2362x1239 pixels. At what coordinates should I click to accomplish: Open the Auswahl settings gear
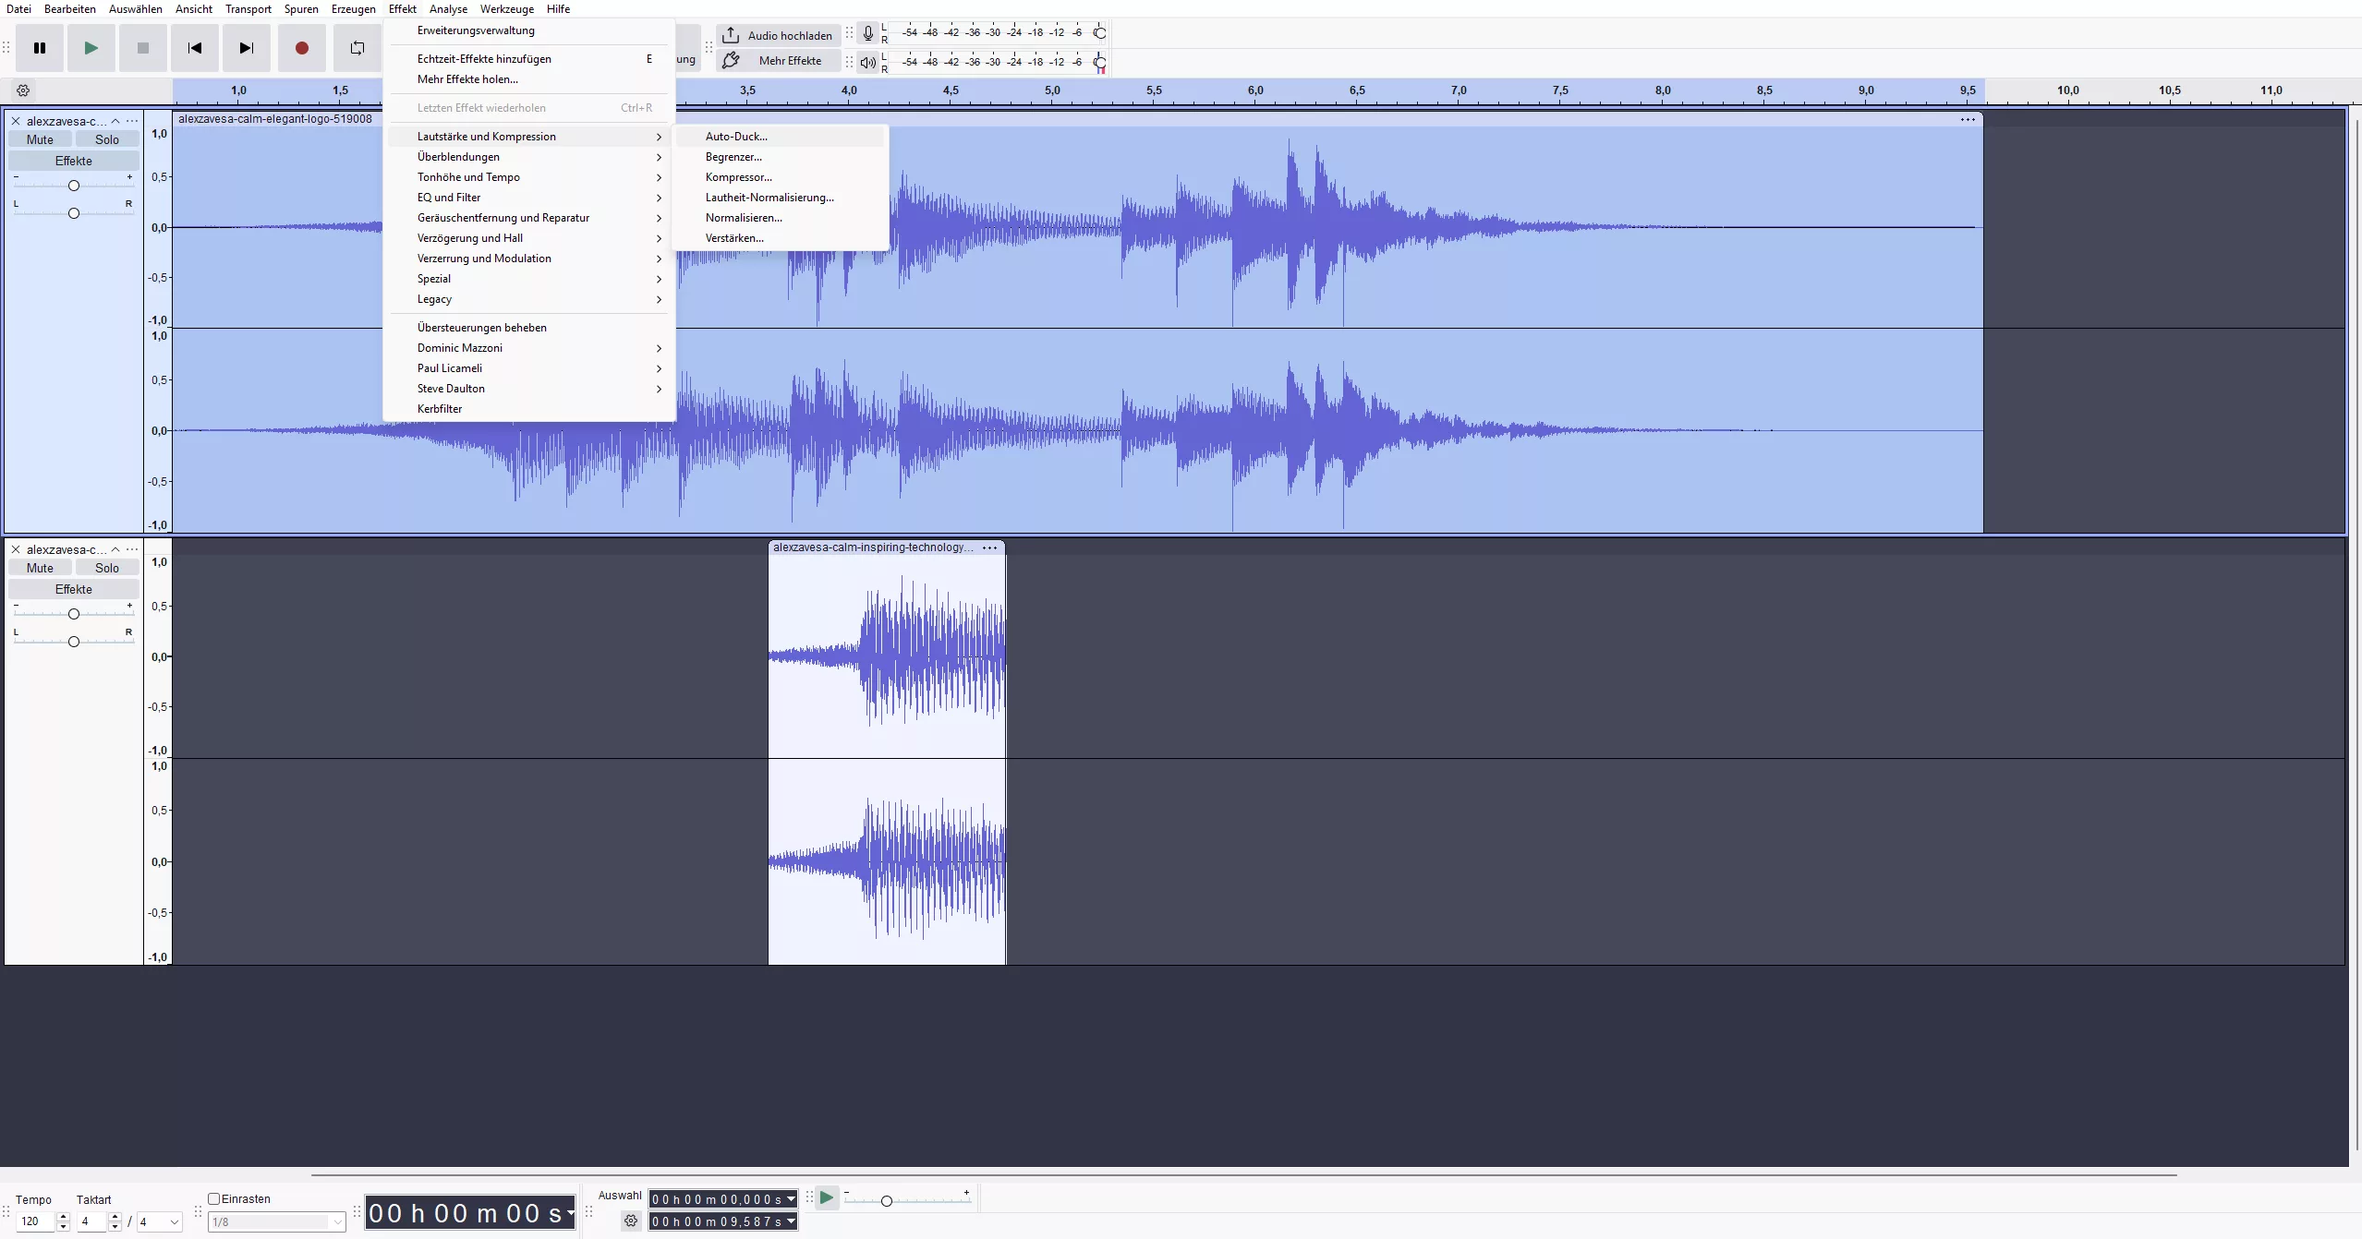[631, 1221]
